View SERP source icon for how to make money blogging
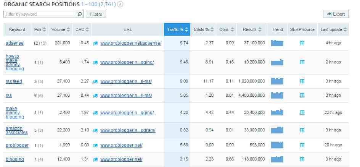 302,62
